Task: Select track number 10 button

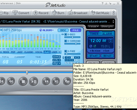Action: pyautogui.click(x=79, y=60)
